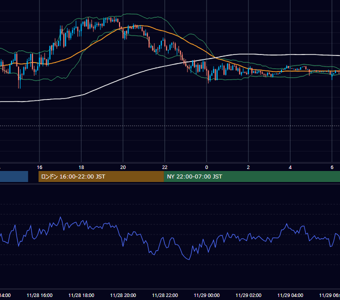Click the 2 hour label on price chart axis
Screen dimensions: 340x300
point(248,167)
